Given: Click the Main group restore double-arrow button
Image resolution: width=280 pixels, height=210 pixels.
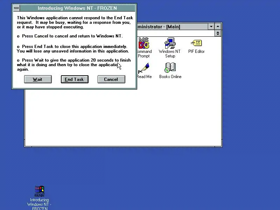Looking at the screenshot, I should (218, 33).
